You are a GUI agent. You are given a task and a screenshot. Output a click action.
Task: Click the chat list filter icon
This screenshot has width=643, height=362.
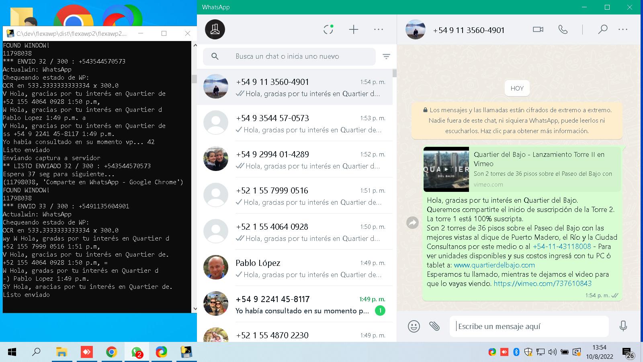(x=386, y=57)
